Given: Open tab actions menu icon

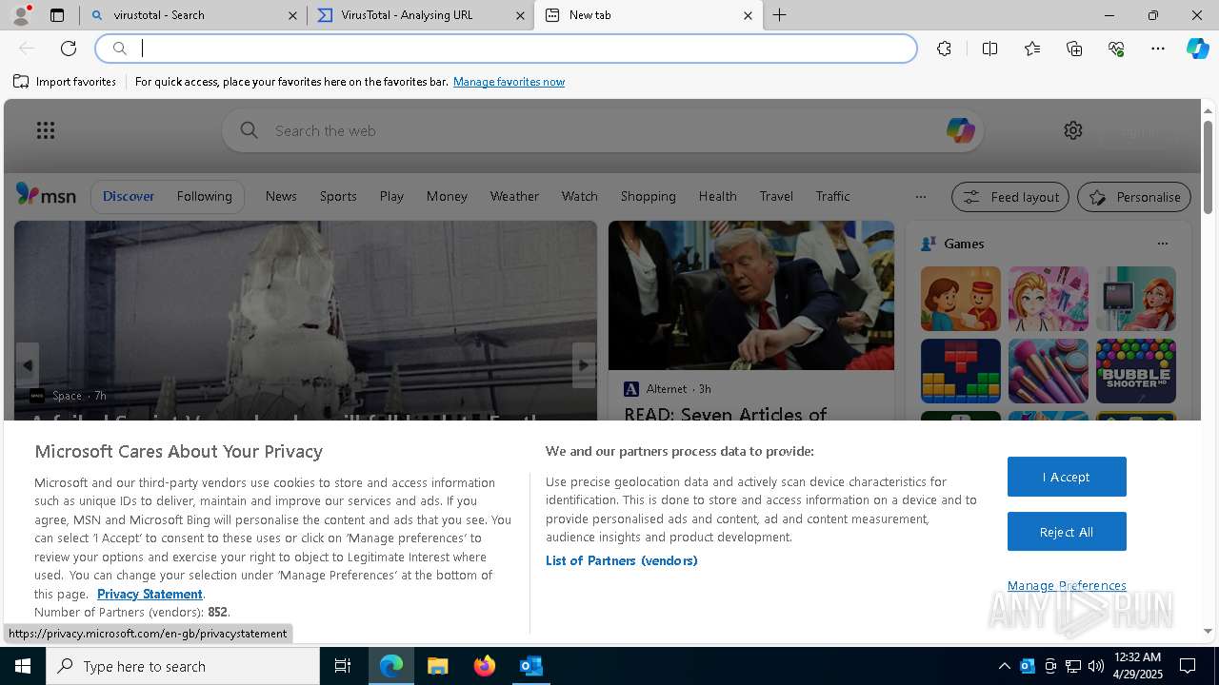Looking at the screenshot, I should click(x=57, y=15).
